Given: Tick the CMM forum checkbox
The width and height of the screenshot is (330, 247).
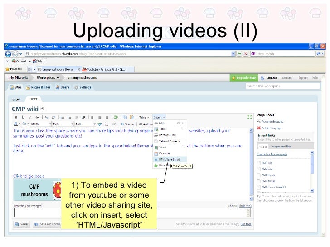Looking at the screenshot, I should pos(259,181).
